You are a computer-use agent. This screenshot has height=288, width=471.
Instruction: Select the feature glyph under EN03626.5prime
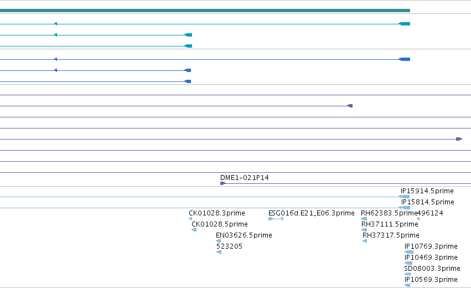tap(219, 241)
